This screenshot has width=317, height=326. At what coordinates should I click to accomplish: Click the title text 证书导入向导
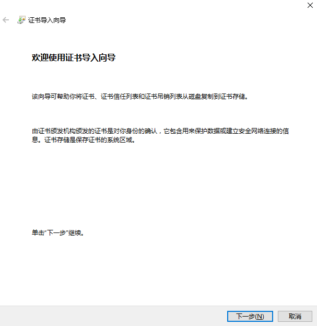click(x=47, y=20)
